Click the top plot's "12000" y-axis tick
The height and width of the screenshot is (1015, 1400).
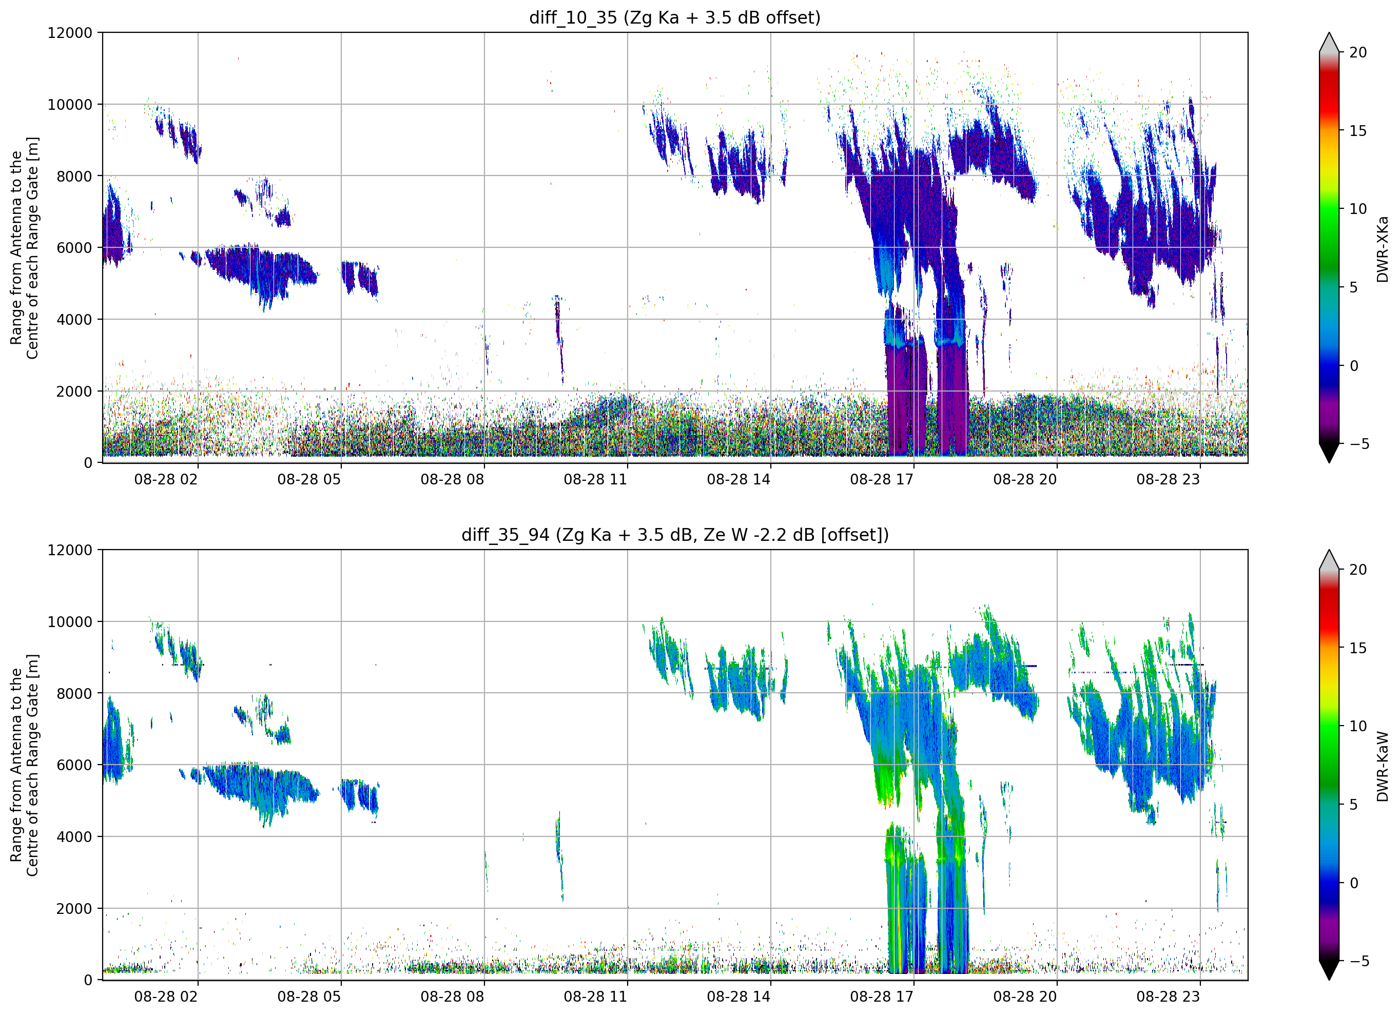coord(70,33)
